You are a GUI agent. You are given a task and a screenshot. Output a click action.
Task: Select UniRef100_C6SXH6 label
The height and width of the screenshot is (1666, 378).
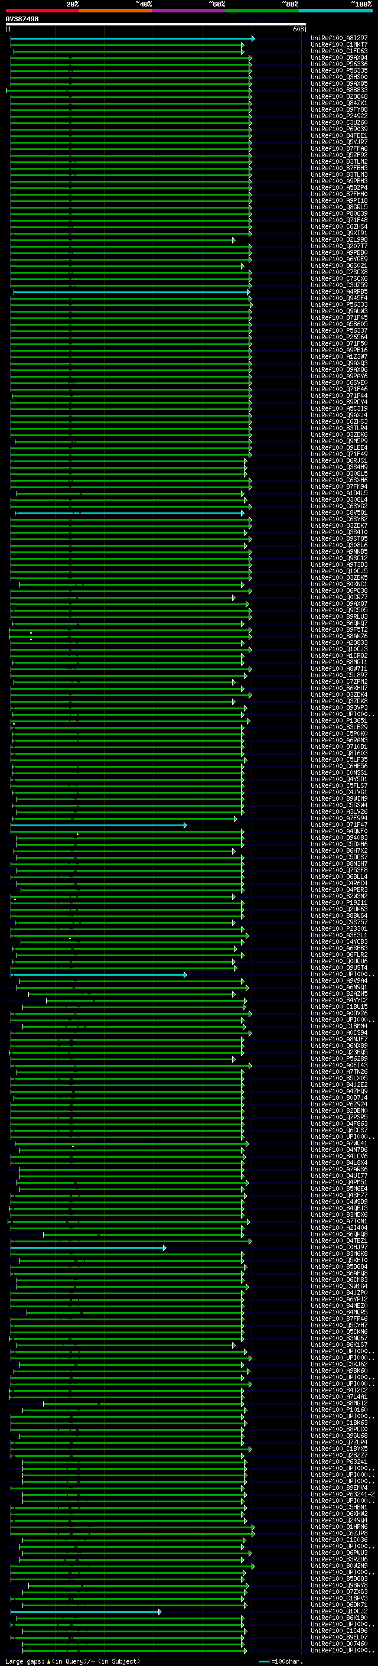pos(339,481)
